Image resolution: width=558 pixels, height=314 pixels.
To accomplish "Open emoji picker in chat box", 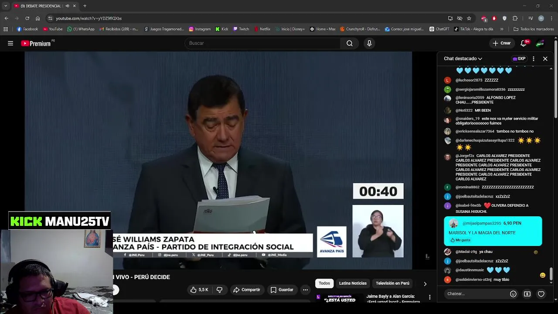I will coord(513,294).
